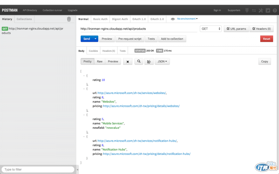
Task: Collapse sidebar with the small arrow handle
Action: [77, 169]
